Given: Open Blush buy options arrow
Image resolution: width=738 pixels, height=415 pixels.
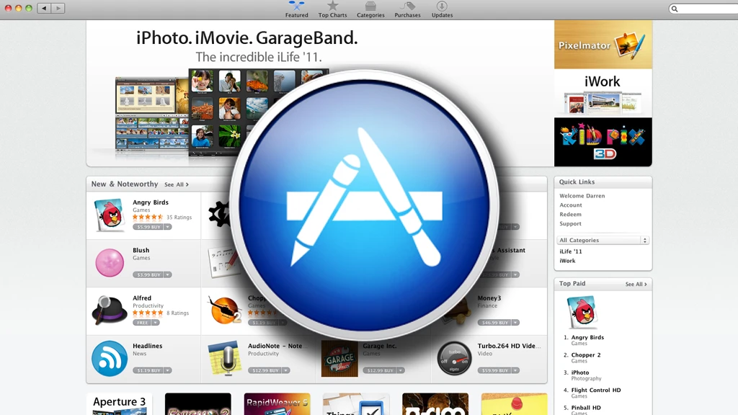Looking at the screenshot, I should pyautogui.click(x=167, y=275).
